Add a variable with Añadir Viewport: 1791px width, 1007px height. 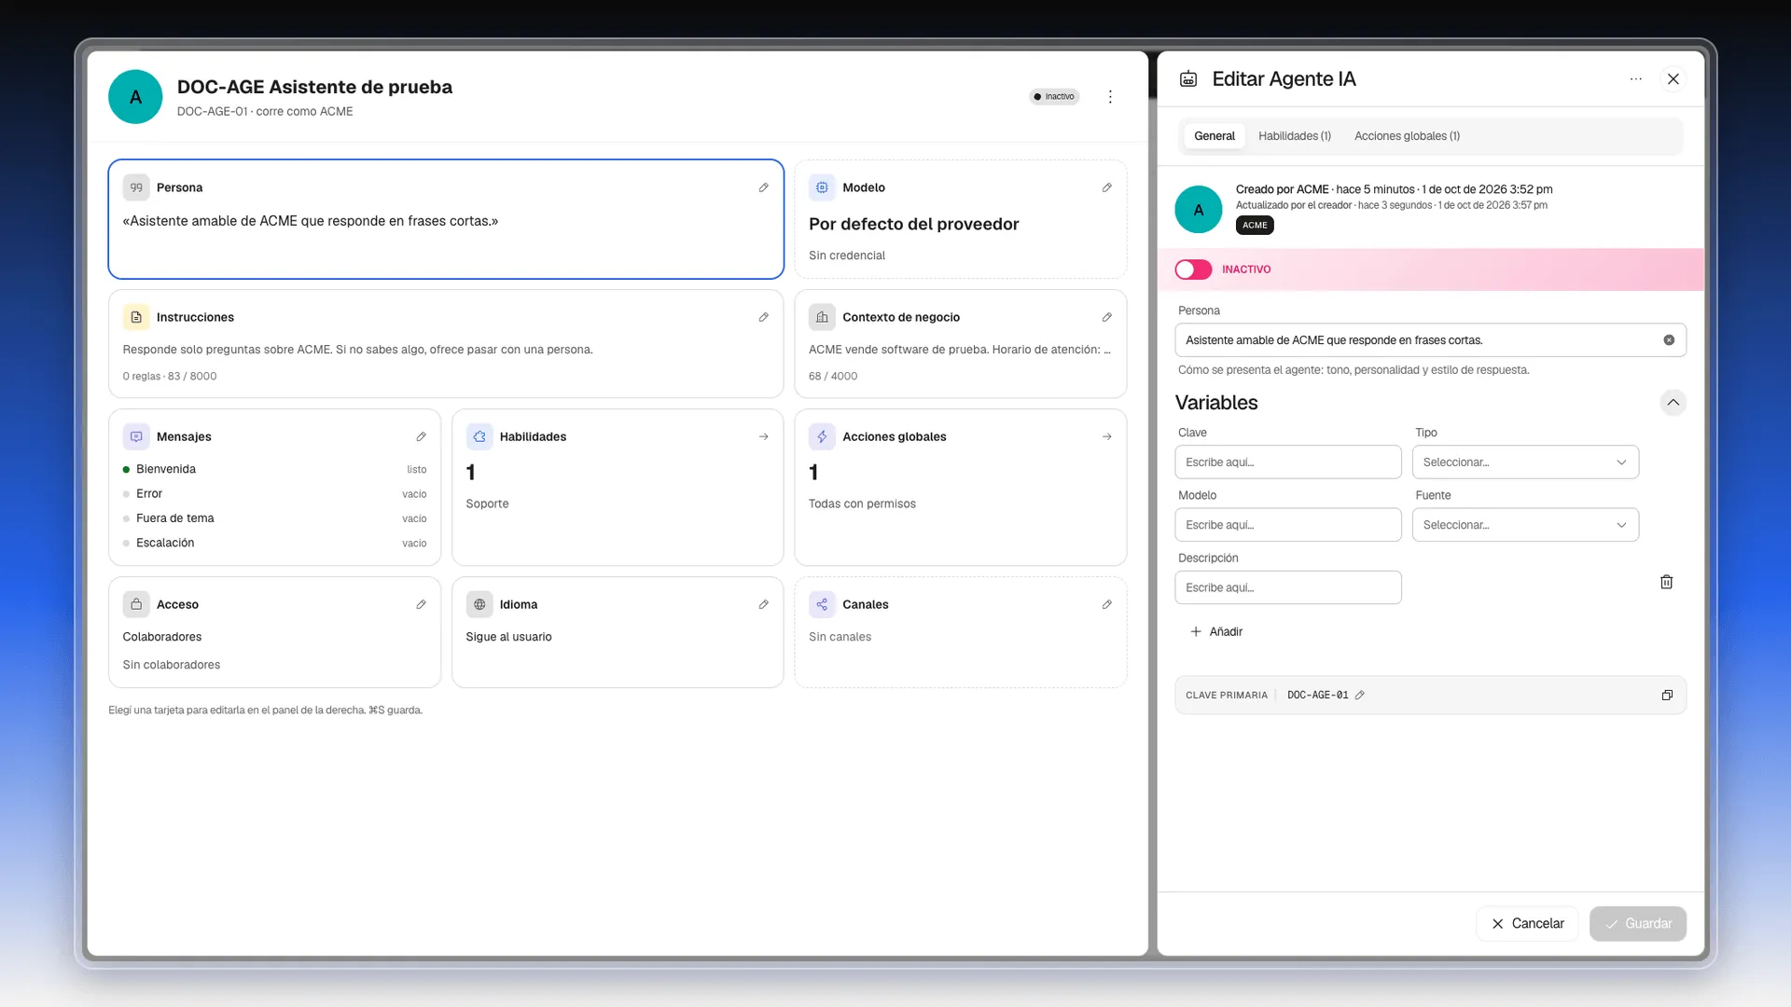point(1216,631)
